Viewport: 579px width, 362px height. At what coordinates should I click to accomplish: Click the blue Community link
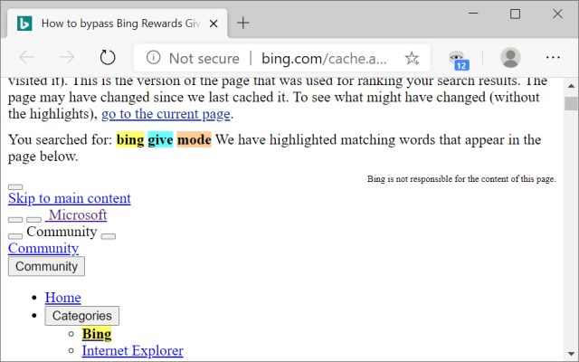pos(43,248)
